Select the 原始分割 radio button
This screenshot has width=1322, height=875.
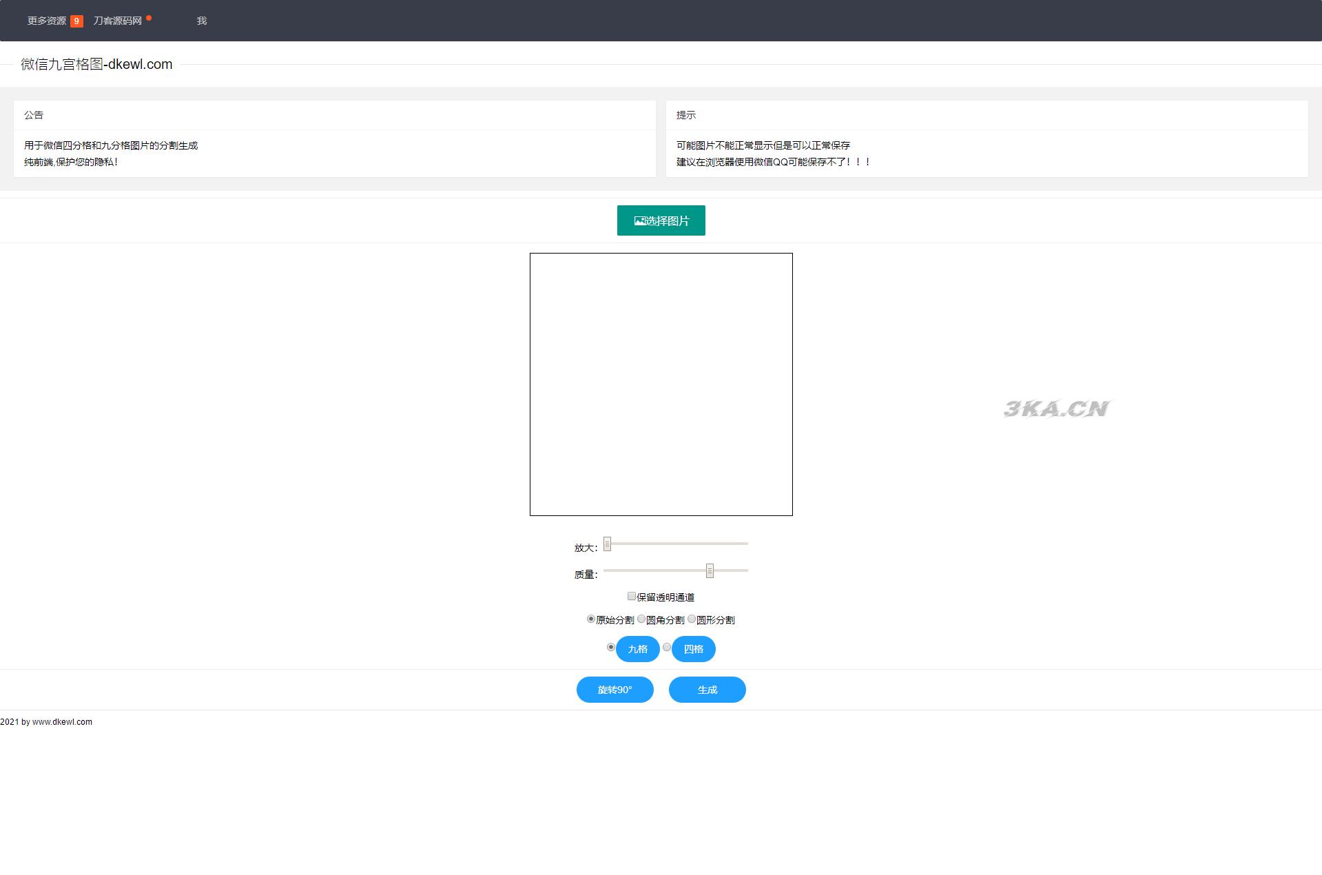pyautogui.click(x=591, y=619)
